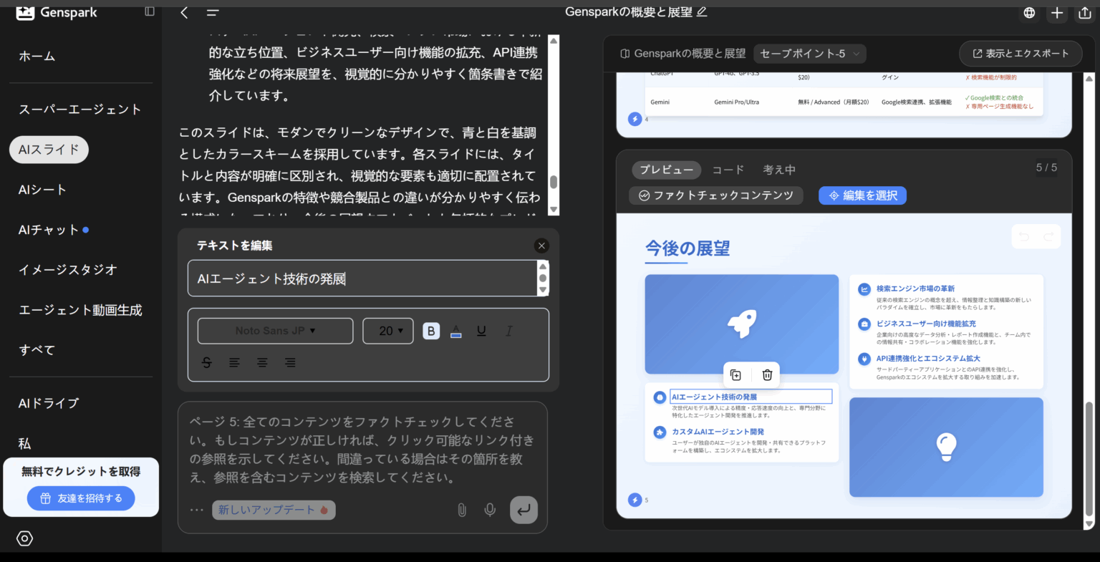Click the share icon at top right
The image size is (1100, 562).
pos(1084,12)
